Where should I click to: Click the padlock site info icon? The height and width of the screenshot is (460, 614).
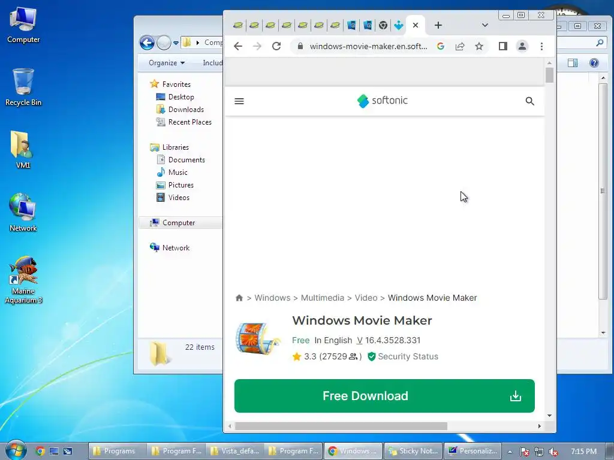[x=300, y=46]
